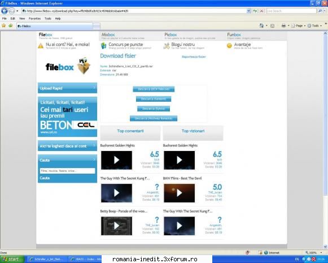Open Favorites Center via the yellow star icon
The width and height of the screenshot is (328, 263).
(x=4, y=25)
